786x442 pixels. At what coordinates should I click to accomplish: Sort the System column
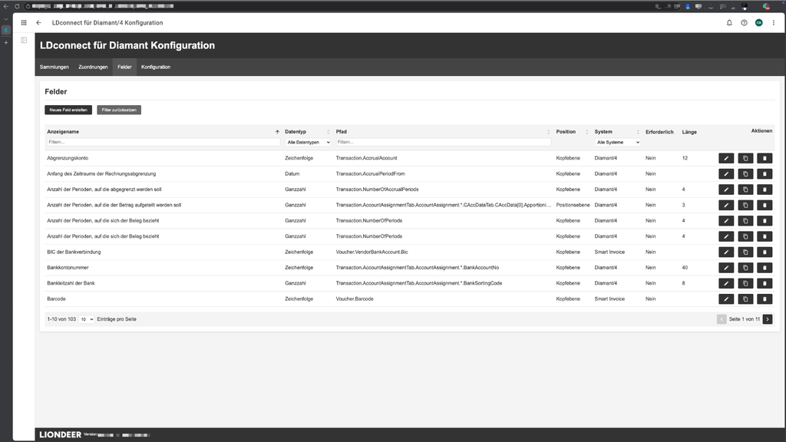click(x=638, y=132)
